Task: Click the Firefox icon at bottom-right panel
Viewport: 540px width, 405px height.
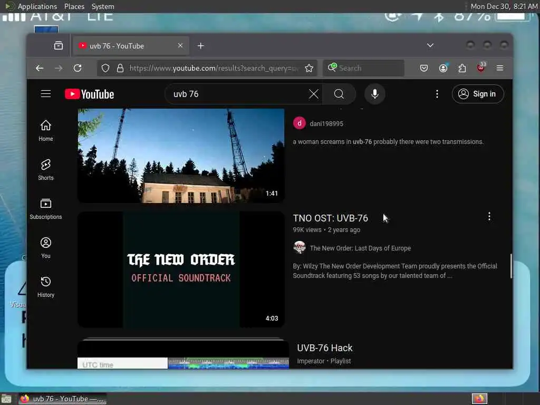Action: pos(479,399)
